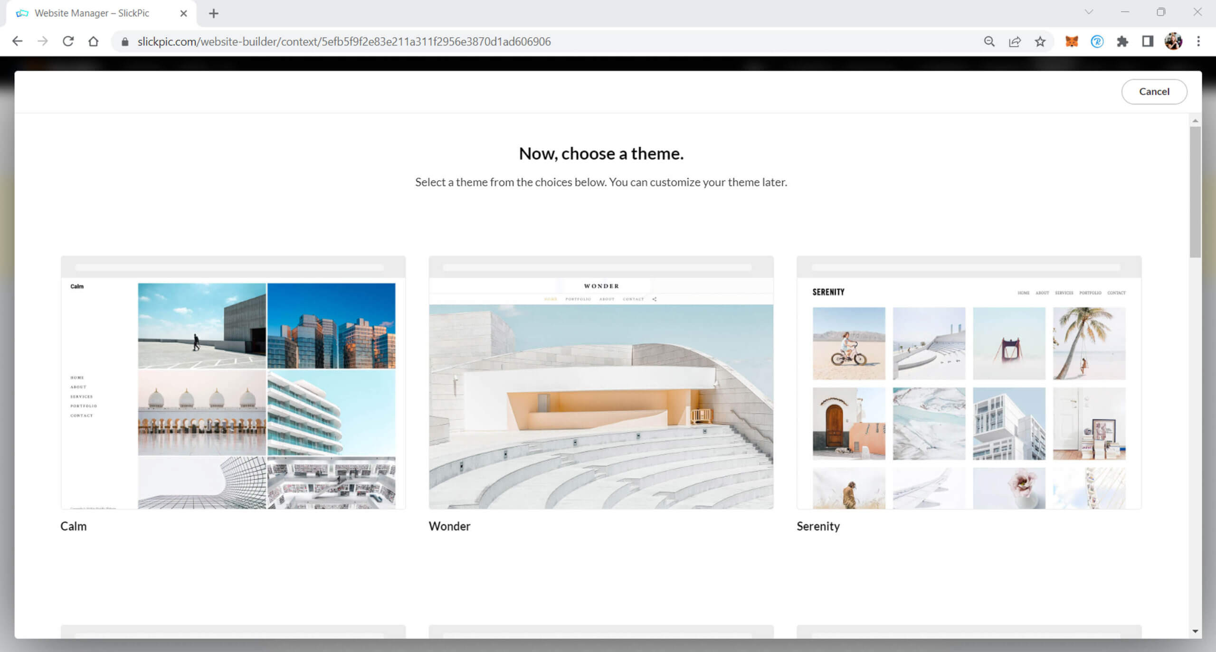The image size is (1216, 652).
Task: Bookmark page with star icon
Action: pyautogui.click(x=1040, y=41)
